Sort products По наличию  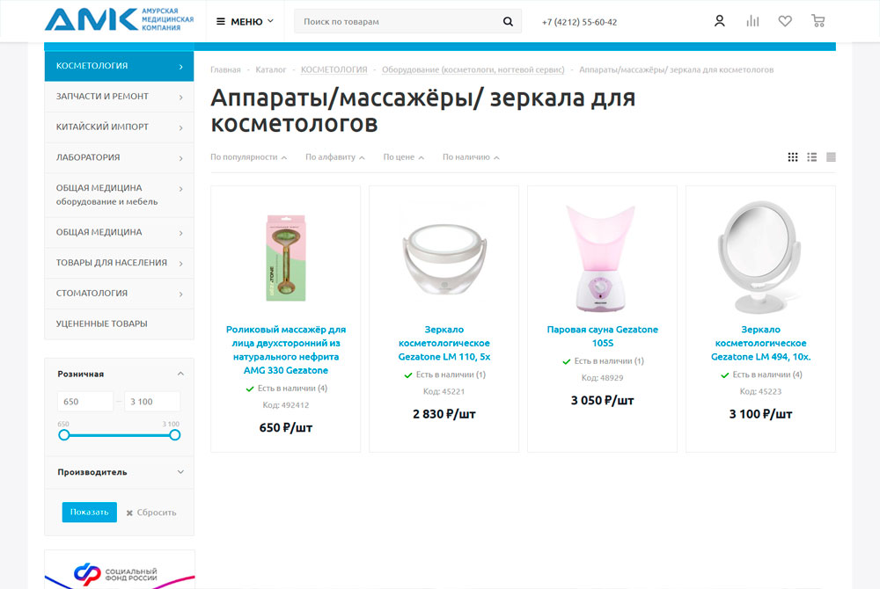471,157
